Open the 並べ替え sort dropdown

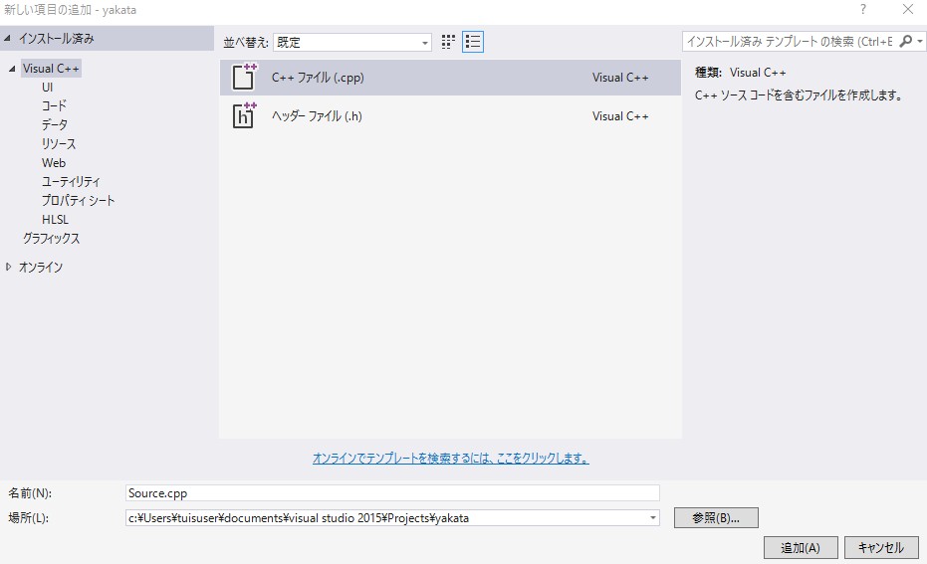352,43
